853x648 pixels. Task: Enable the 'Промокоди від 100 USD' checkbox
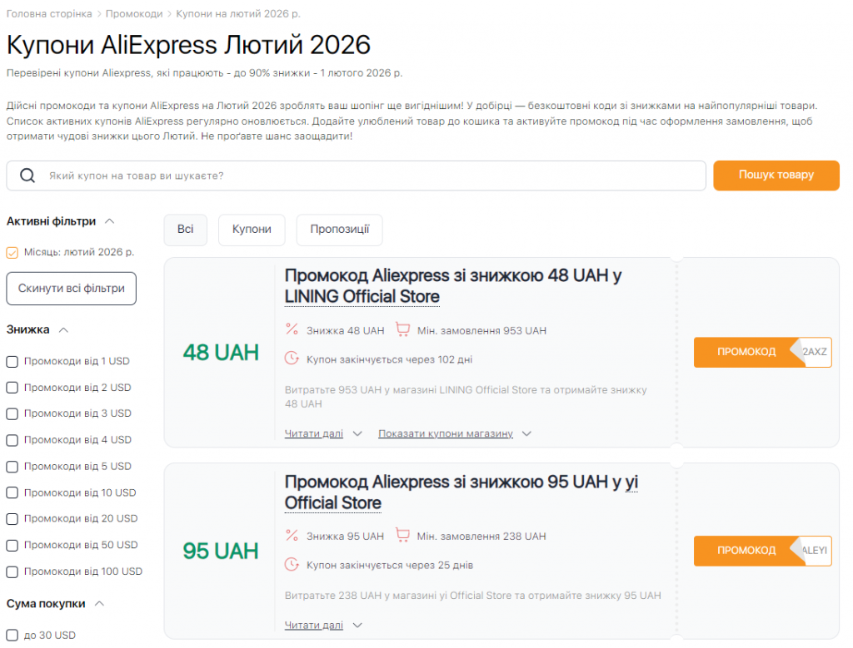(x=12, y=571)
